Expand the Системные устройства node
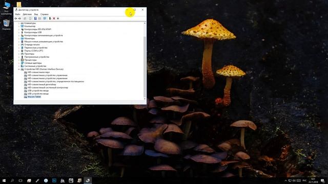 pos(19,66)
